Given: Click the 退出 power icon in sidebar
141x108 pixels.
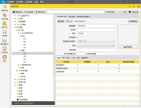Looking at the screenshot, I should 5,58.
